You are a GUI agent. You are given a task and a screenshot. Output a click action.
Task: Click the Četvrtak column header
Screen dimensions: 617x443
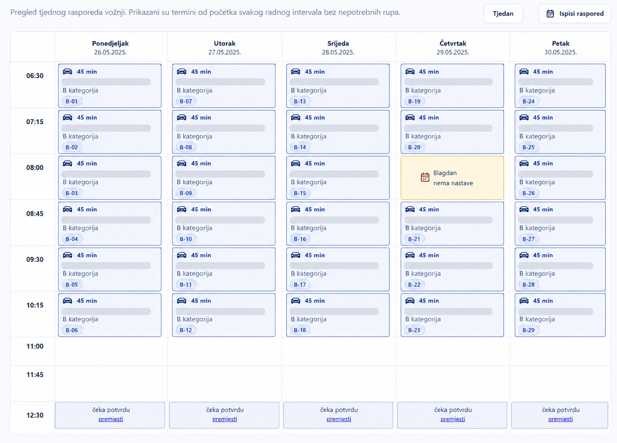tap(453, 48)
